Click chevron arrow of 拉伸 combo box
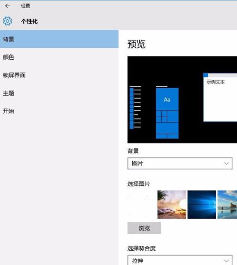Screen dimensions: 237x265 227,261
